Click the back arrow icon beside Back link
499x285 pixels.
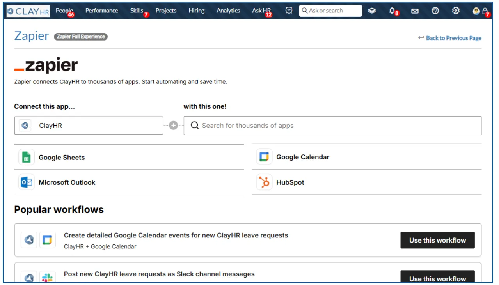coord(421,38)
